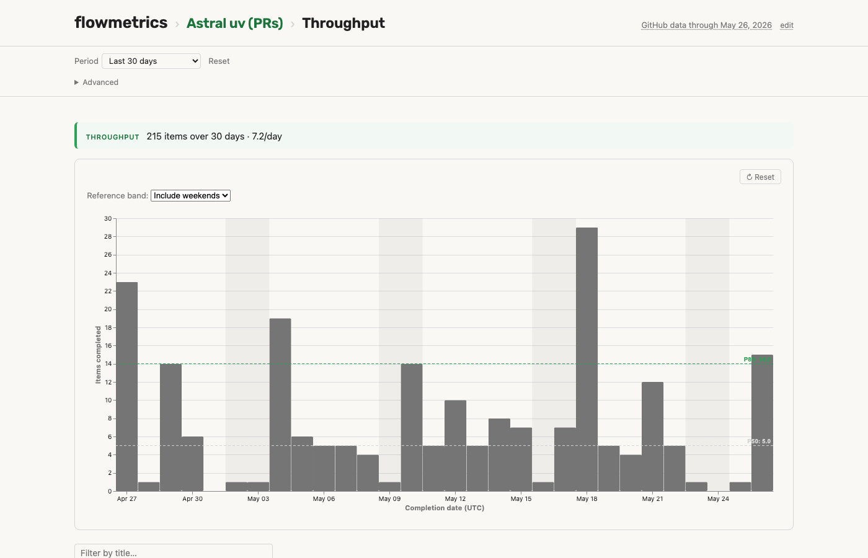Click the tallest bar near May 18

pos(587,360)
